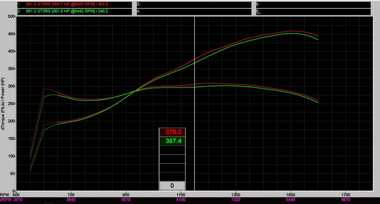
Task: Click the magenta dRPM axis label
Action: [5, 200]
